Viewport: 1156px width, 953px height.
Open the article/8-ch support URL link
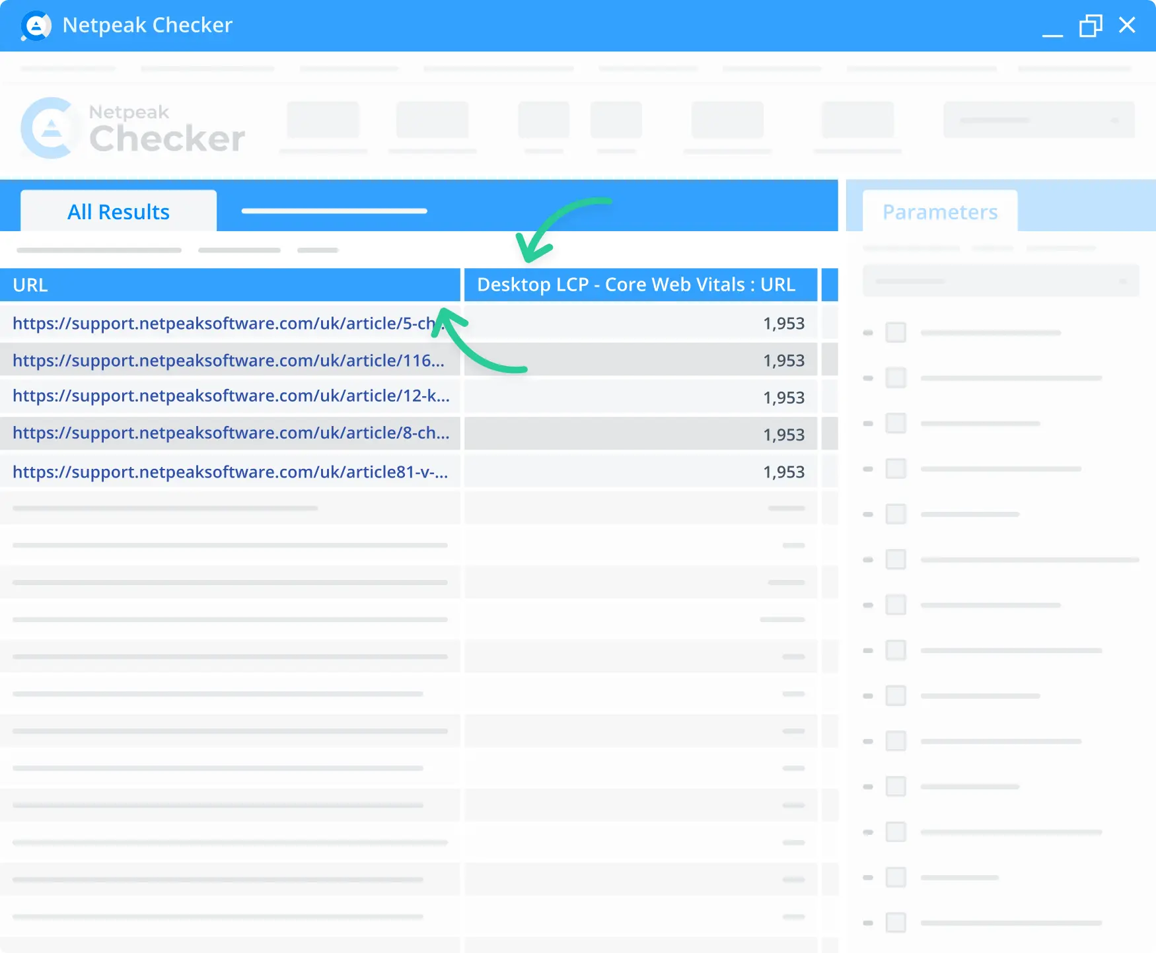[x=231, y=433]
